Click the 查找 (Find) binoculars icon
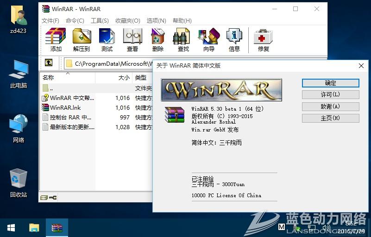371x237 pixels. coord(183,39)
